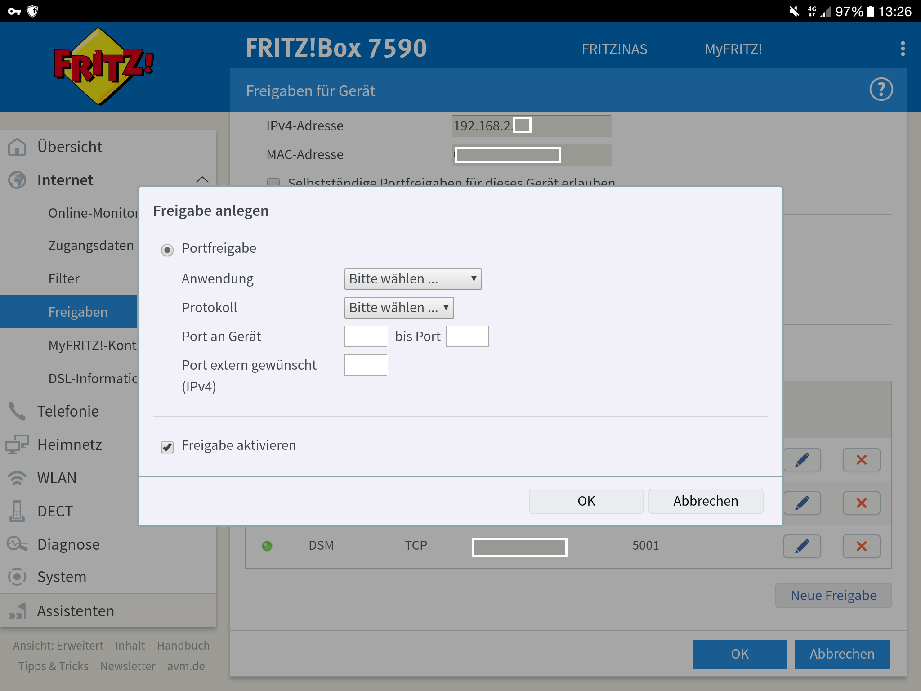This screenshot has height=691, width=921.
Task: Click the FRITZ! logo
Action: 104,67
